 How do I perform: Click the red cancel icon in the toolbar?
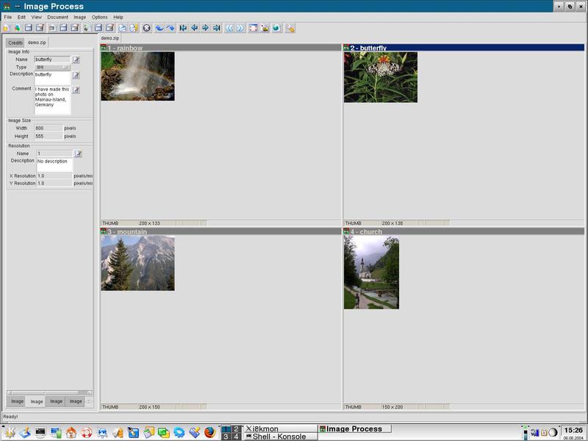146,28
